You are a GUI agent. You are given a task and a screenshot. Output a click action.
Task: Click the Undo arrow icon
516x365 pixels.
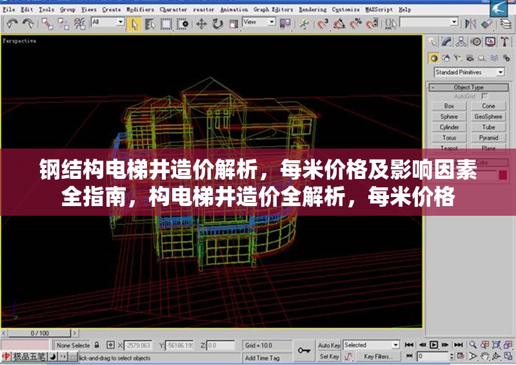pyautogui.click(x=12, y=24)
